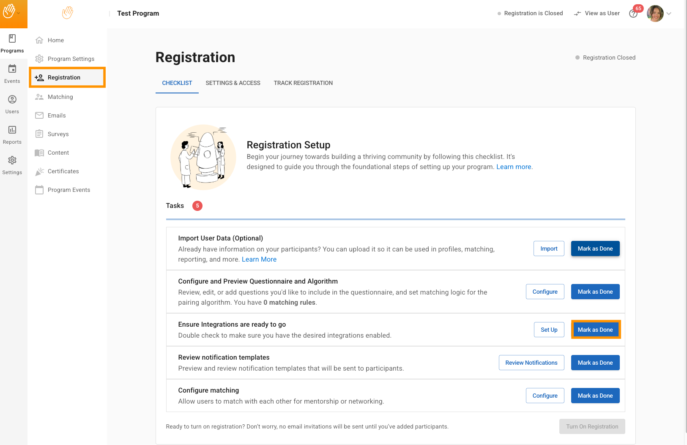Open the Reports chart icon
687x445 pixels.
12,130
